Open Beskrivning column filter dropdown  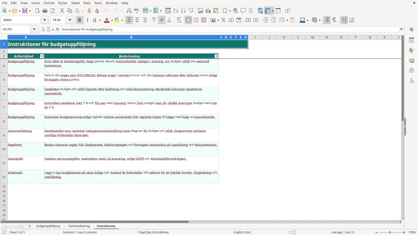pos(217,56)
